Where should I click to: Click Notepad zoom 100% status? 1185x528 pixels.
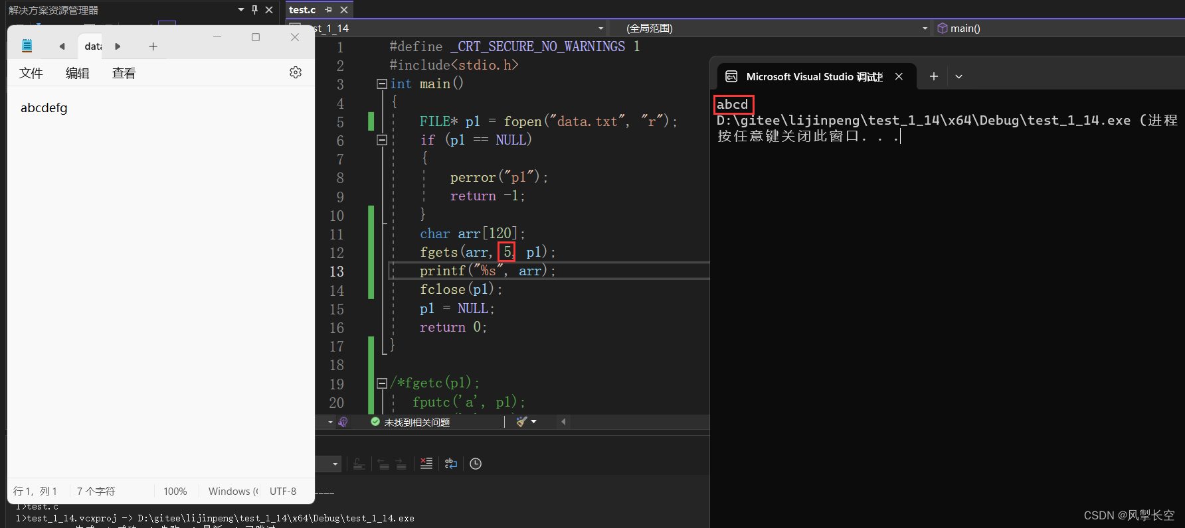[175, 491]
